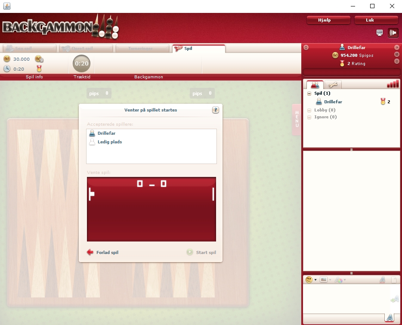Click the spell check icon in chat
402x325 pixels.
(x=382, y=280)
